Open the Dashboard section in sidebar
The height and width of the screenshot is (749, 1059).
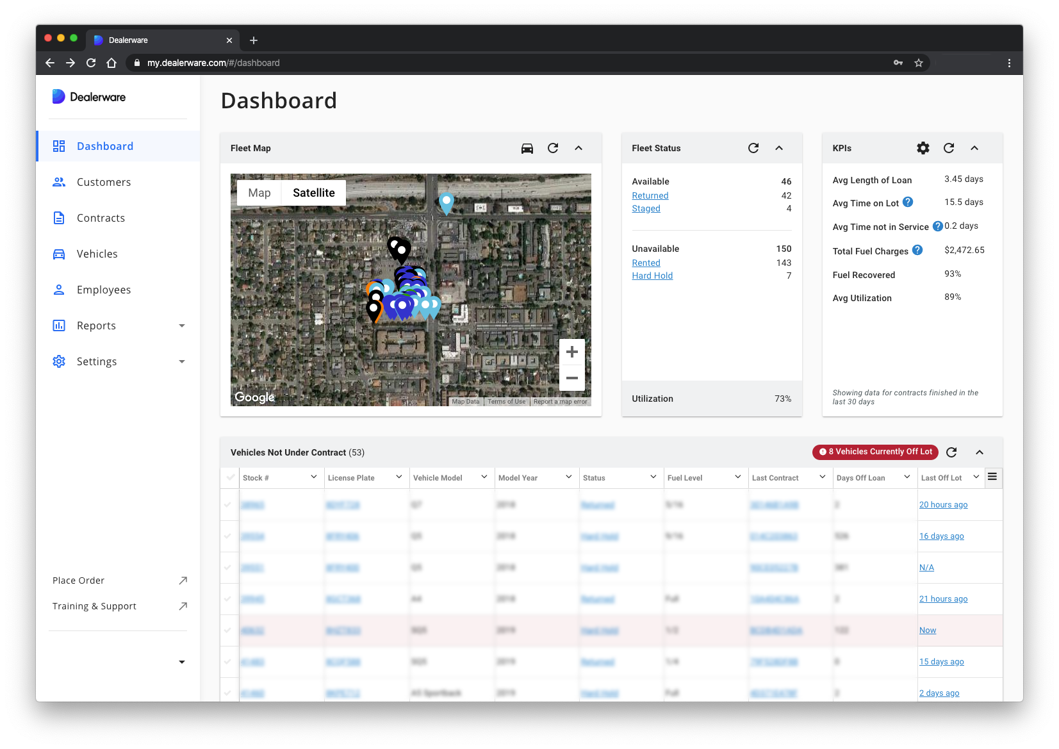104,146
